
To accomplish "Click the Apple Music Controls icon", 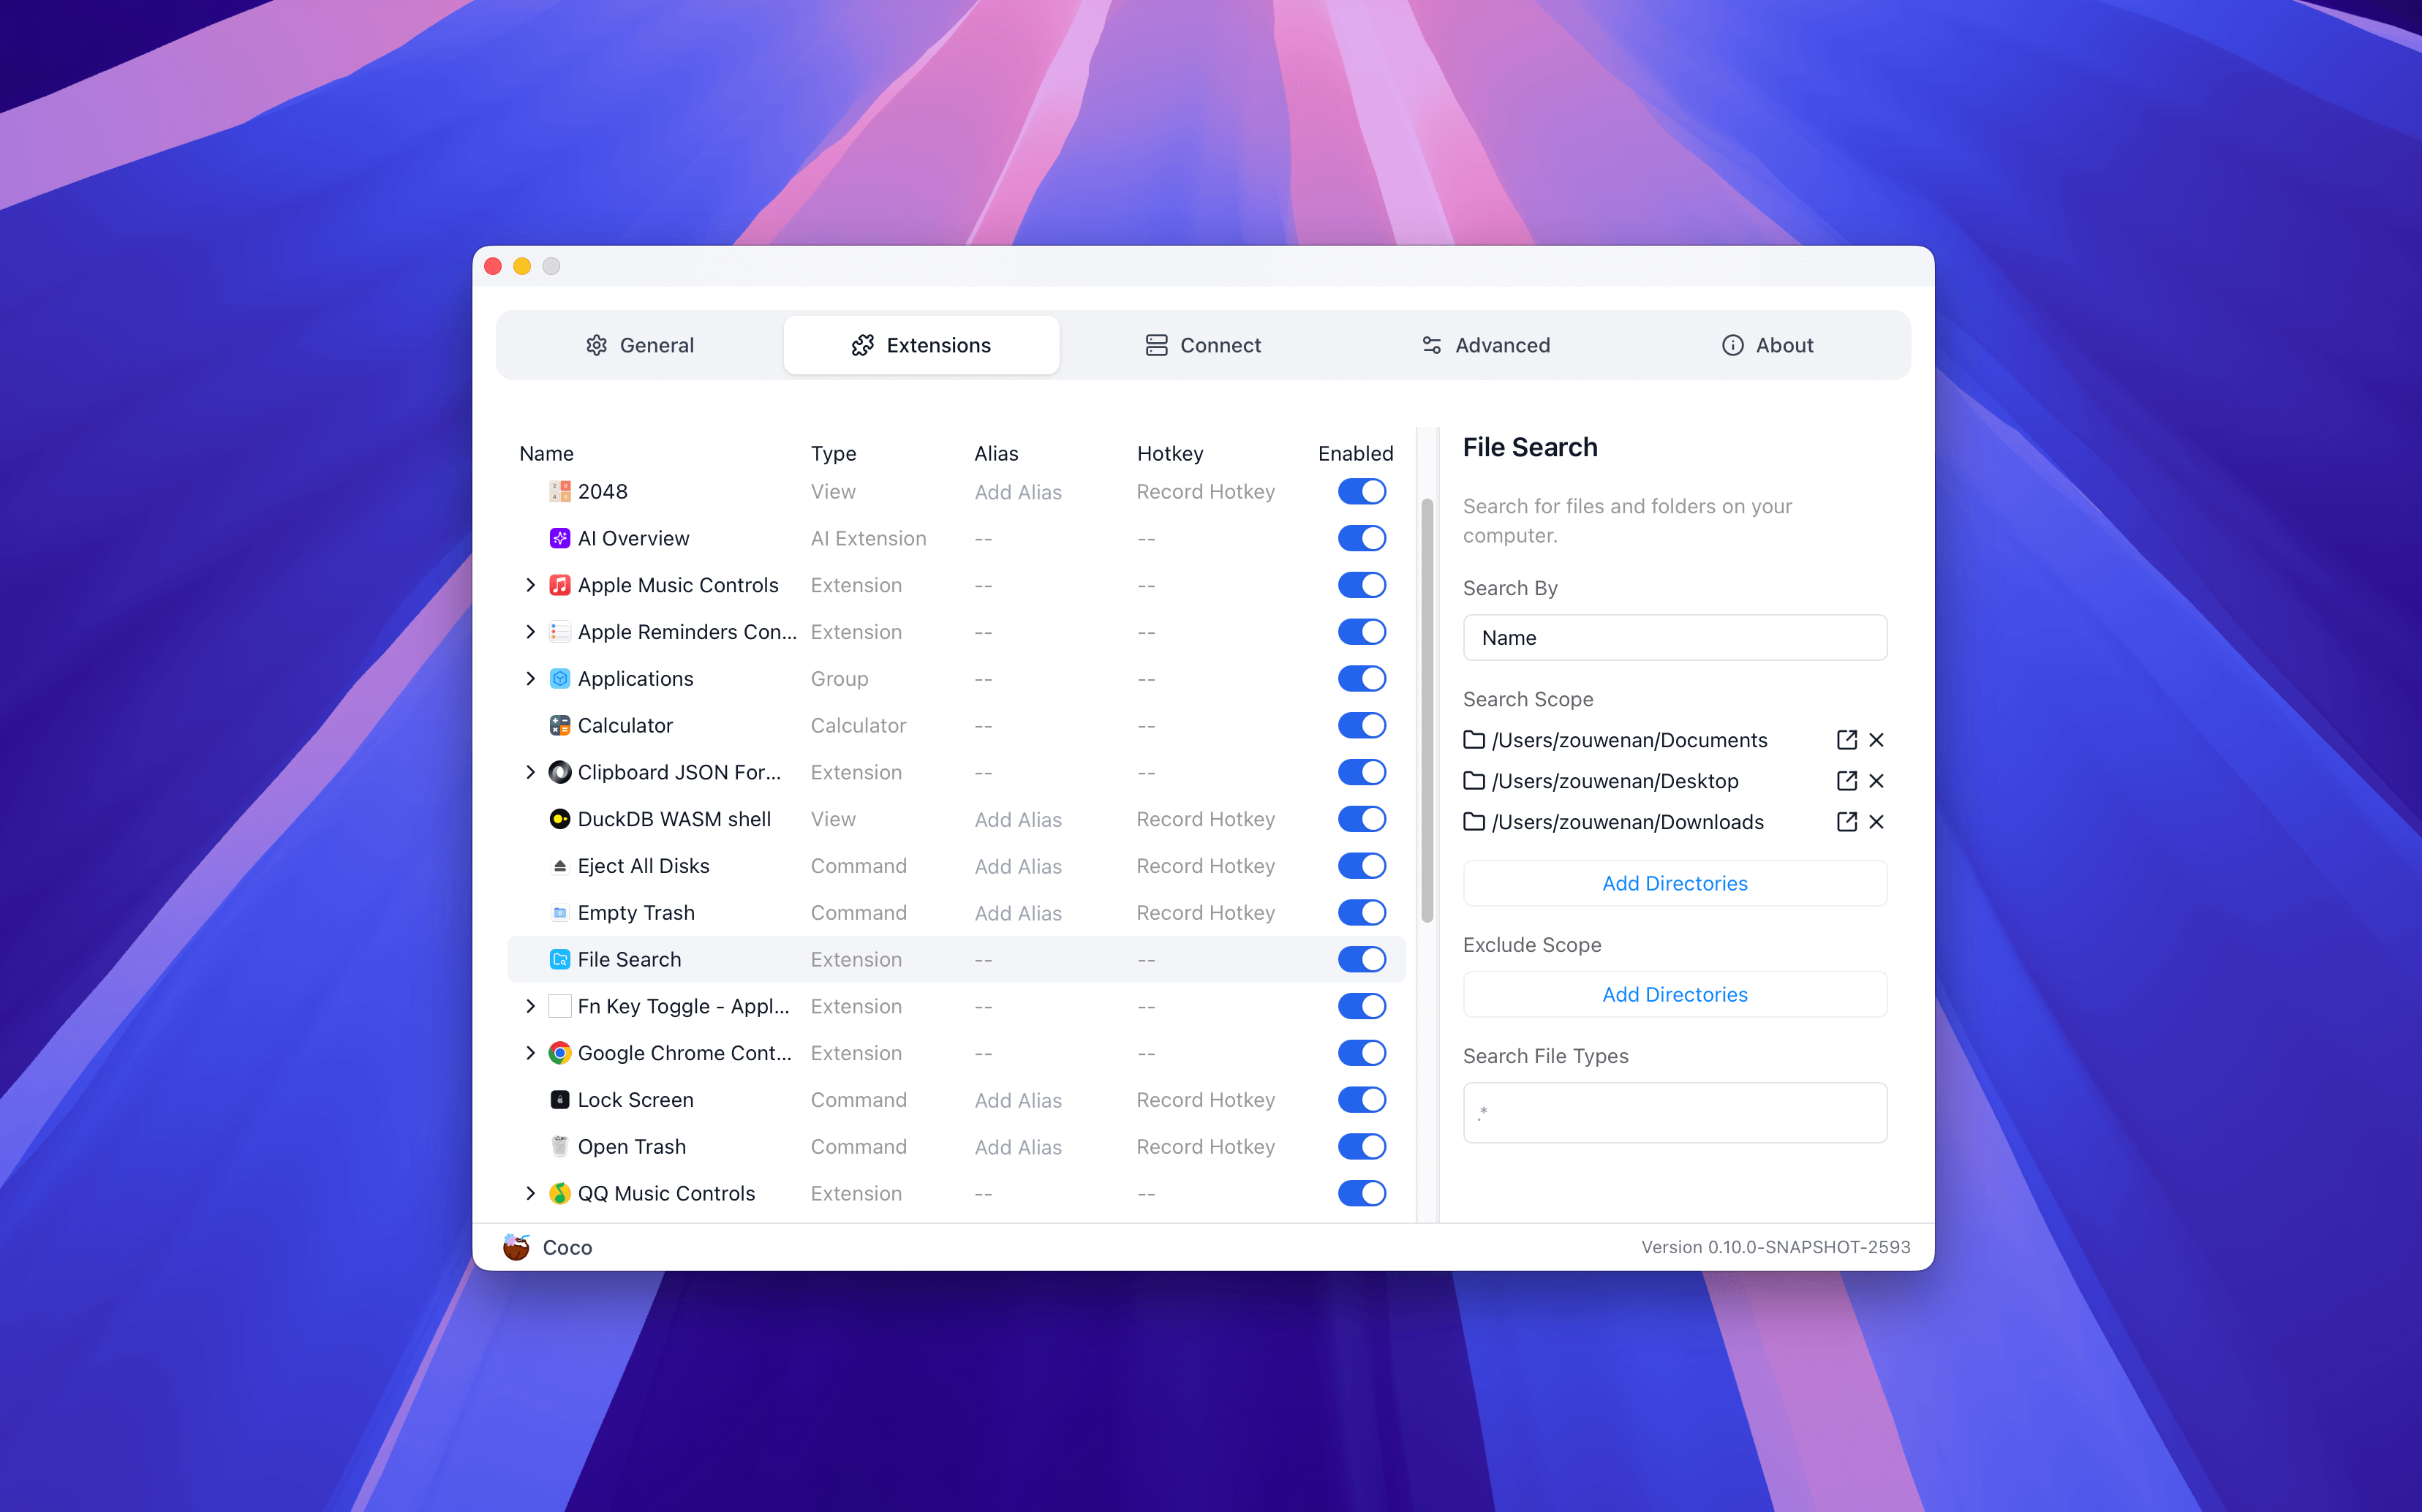I will pos(560,585).
